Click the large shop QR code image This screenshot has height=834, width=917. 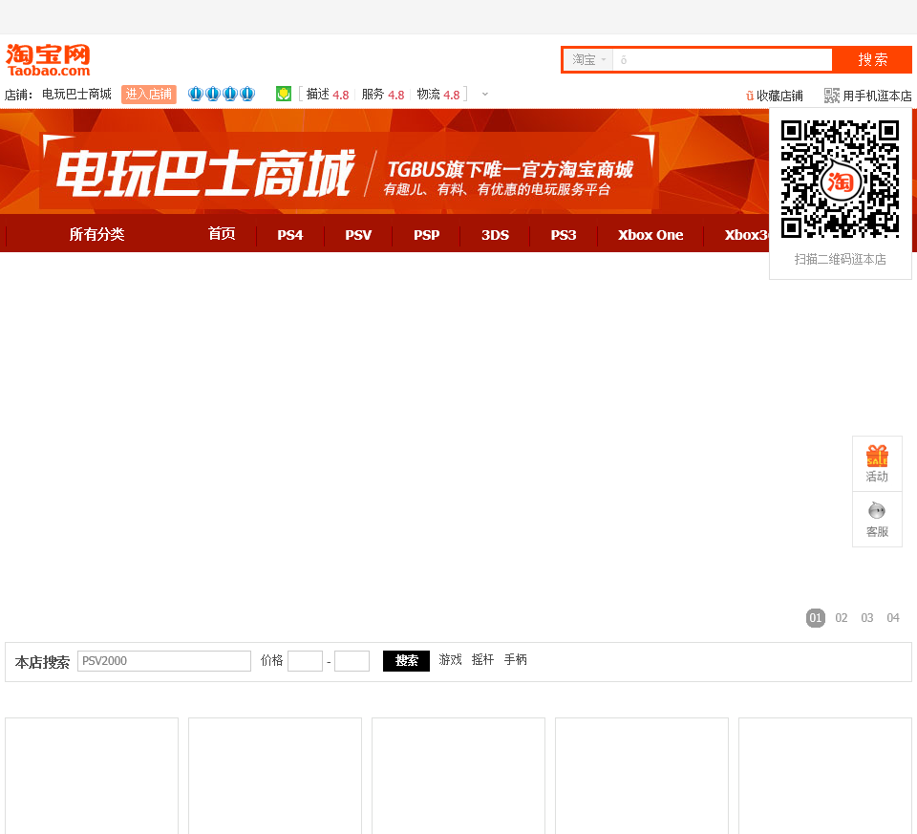click(x=840, y=179)
